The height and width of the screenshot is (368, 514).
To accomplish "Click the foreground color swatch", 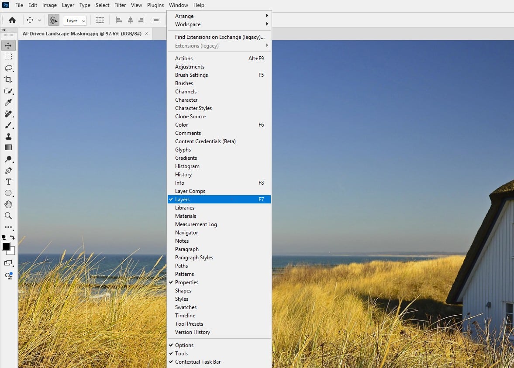I will coord(6,247).
